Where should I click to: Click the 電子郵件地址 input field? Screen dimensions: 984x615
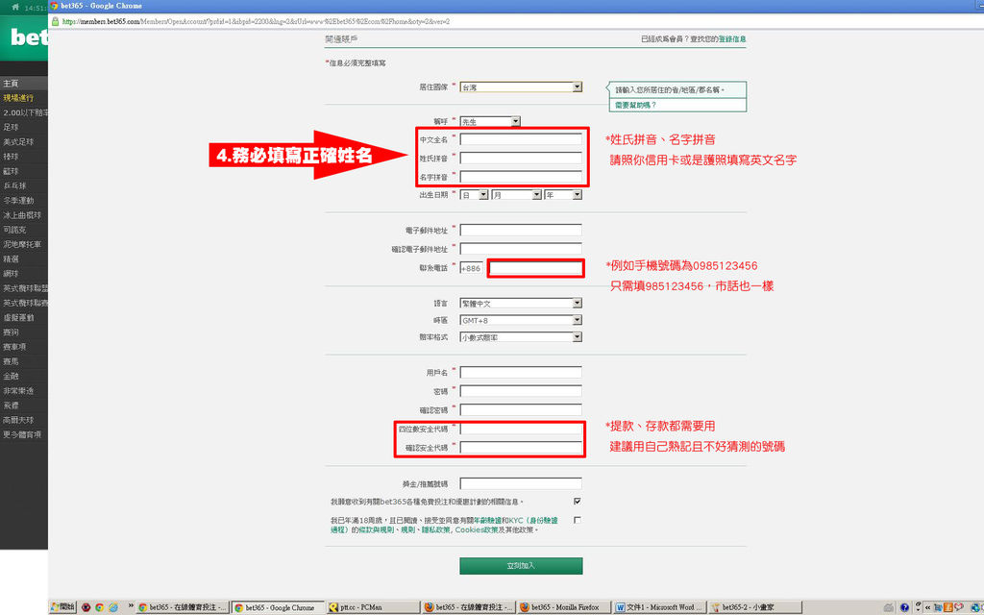(520, 230)
